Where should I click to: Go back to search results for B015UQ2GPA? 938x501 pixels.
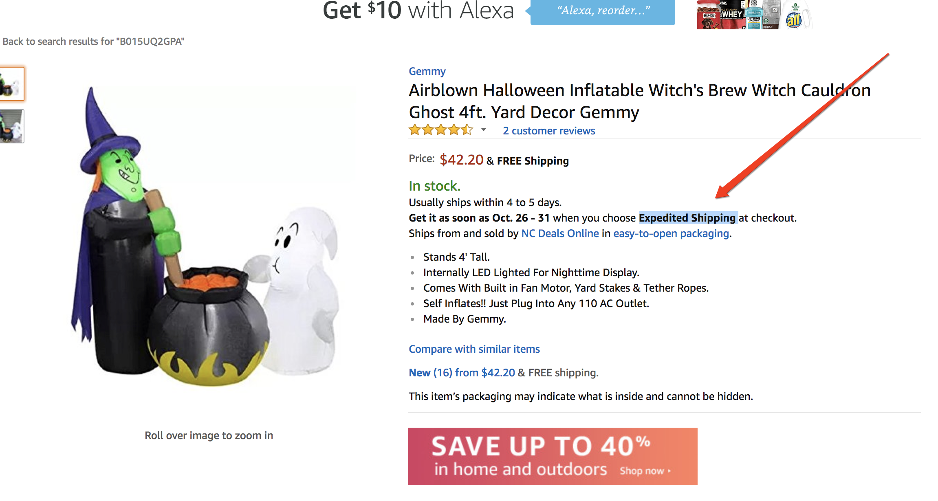pos(93,41)
